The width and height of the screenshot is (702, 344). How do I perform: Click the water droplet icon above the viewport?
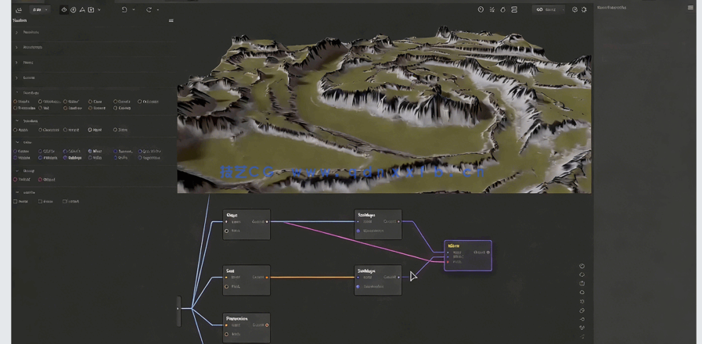(502, 10)
